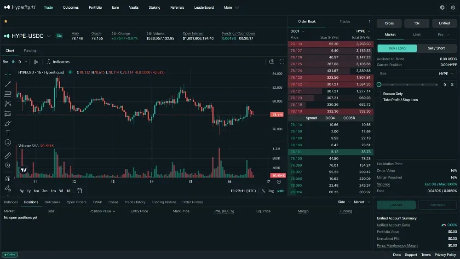460x259 pixels.
Task: Open the Vaults page
Action: [x=134, y=8]
